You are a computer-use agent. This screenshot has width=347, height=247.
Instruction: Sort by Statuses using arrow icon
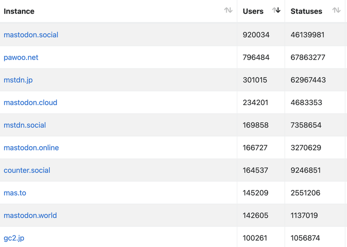[x=336, y=10]
